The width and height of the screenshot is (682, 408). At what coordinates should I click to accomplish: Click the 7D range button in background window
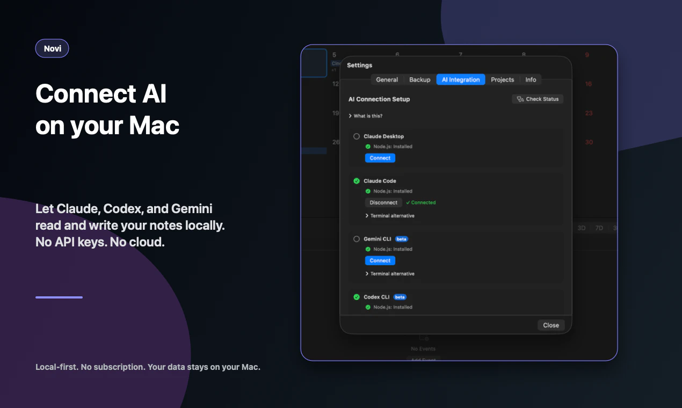pyautogui.click(x=599, y=228)
